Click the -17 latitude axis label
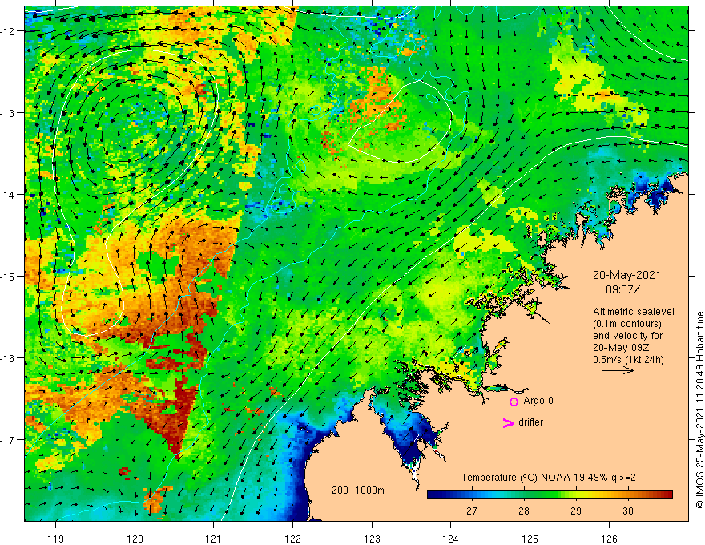This screenshot has height=545, width=705. pyautogui.click(x=9, y=440)
